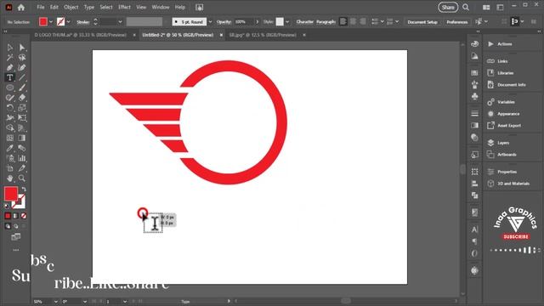This screenshot has height=306, width=544.
Task: Click the toolbar red fill swatch
Action: pyautogui.click(x=11, y=194)
